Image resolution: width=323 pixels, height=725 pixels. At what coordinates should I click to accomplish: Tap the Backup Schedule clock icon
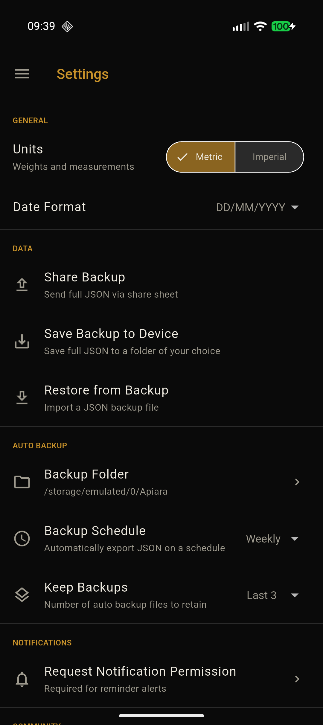[x=22, y=538]
